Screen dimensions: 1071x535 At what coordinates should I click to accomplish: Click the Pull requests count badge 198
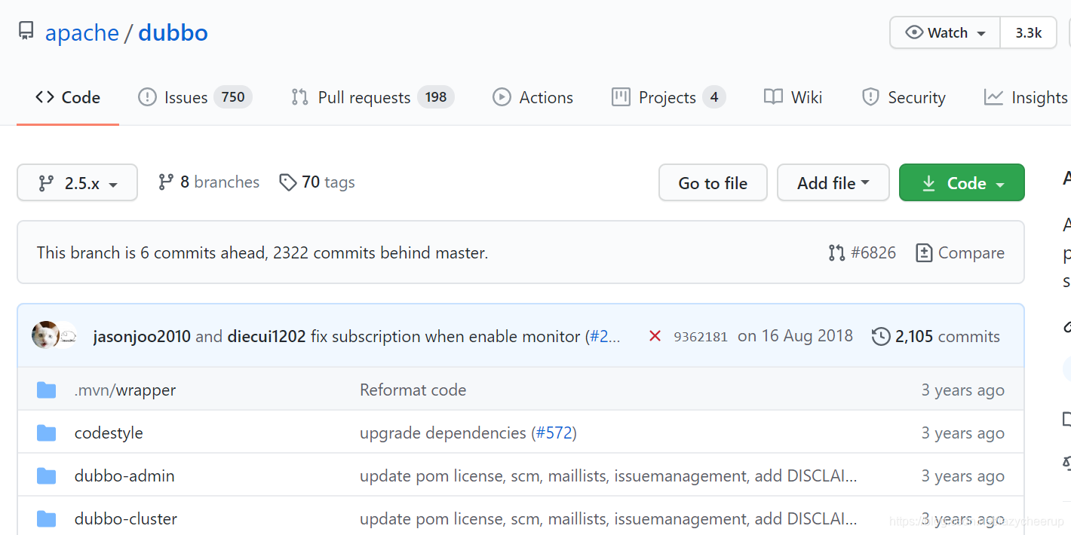point(436,97)
